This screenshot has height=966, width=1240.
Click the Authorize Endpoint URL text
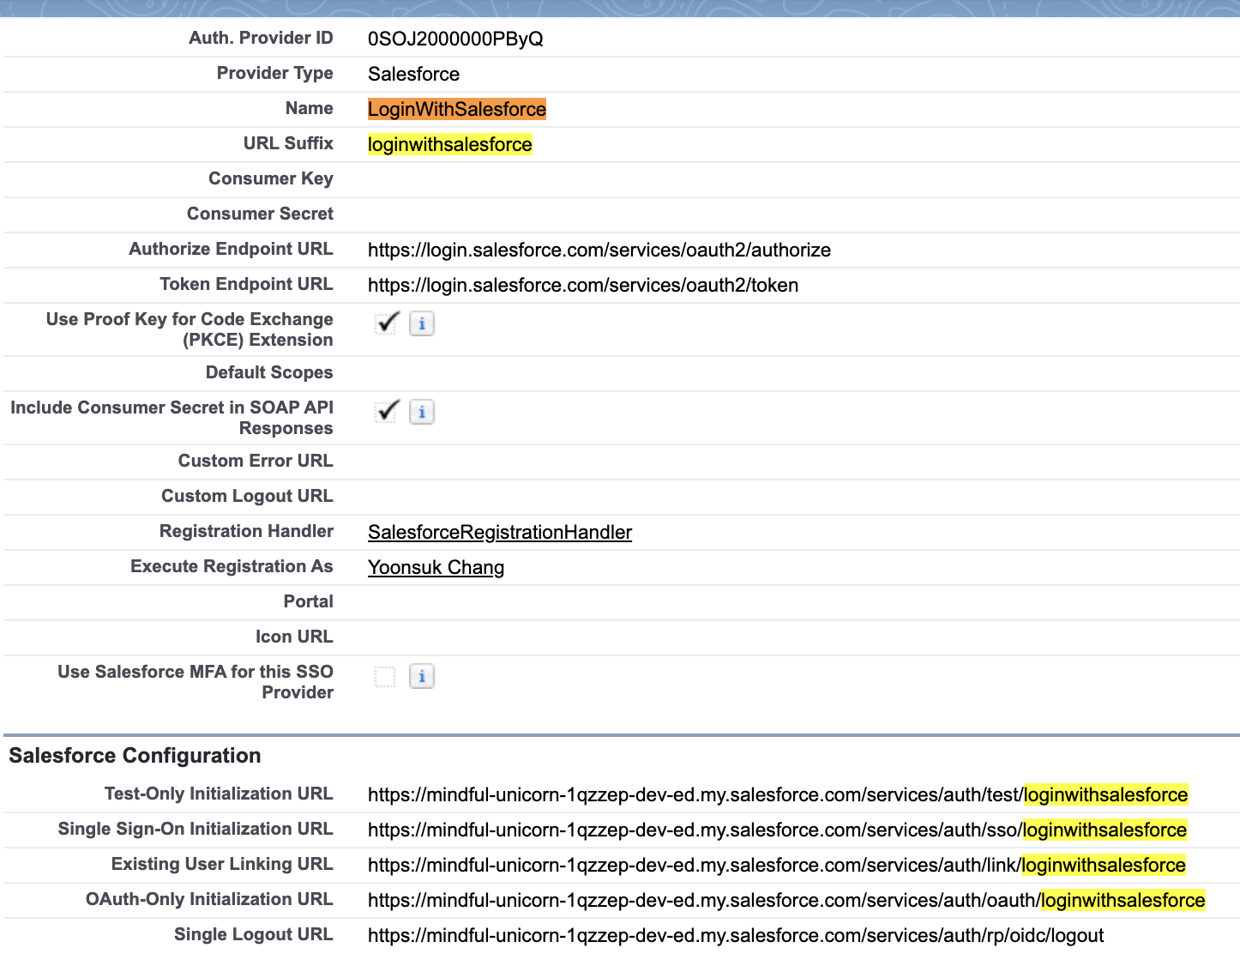599,250
